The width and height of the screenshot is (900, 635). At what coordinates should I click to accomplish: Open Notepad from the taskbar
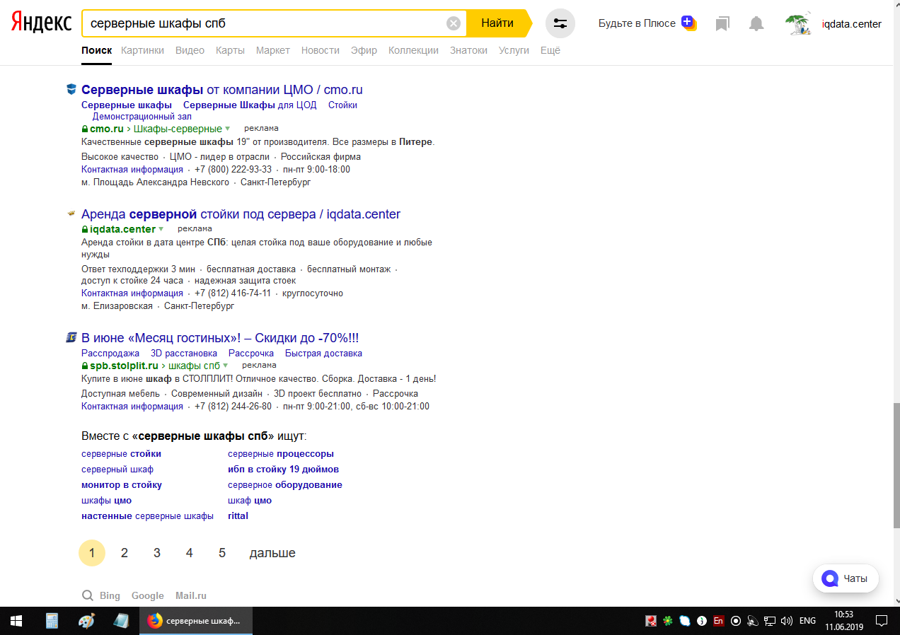point(121,621)
